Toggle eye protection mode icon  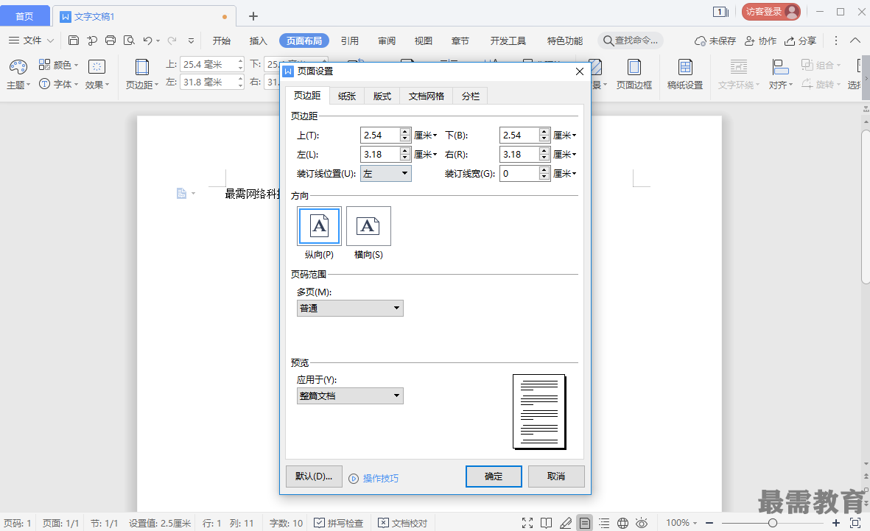[x=642, y=523]
